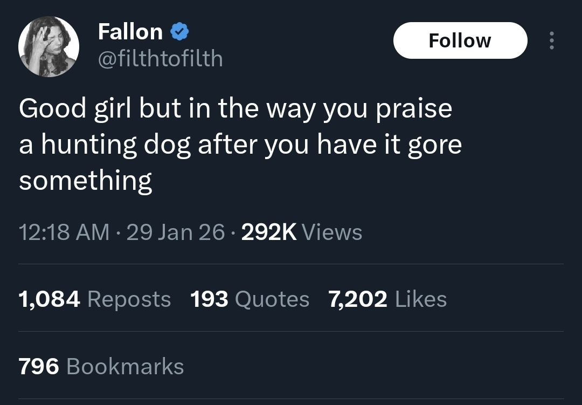The height and width of the screenshot is (405, 582).
Task: Click the display name Fallon
Action: click(130, 32)
